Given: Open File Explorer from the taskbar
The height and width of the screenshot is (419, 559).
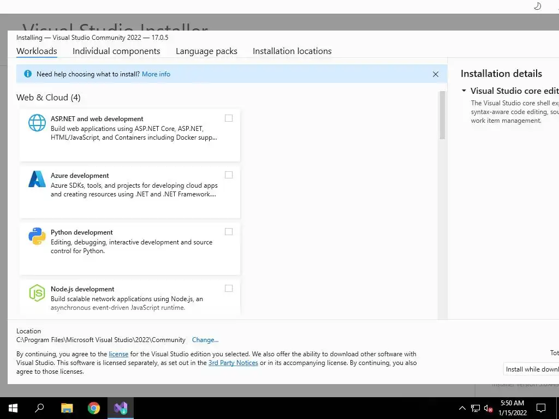Looking at the screenshot, I should click(x=67, y=408).
